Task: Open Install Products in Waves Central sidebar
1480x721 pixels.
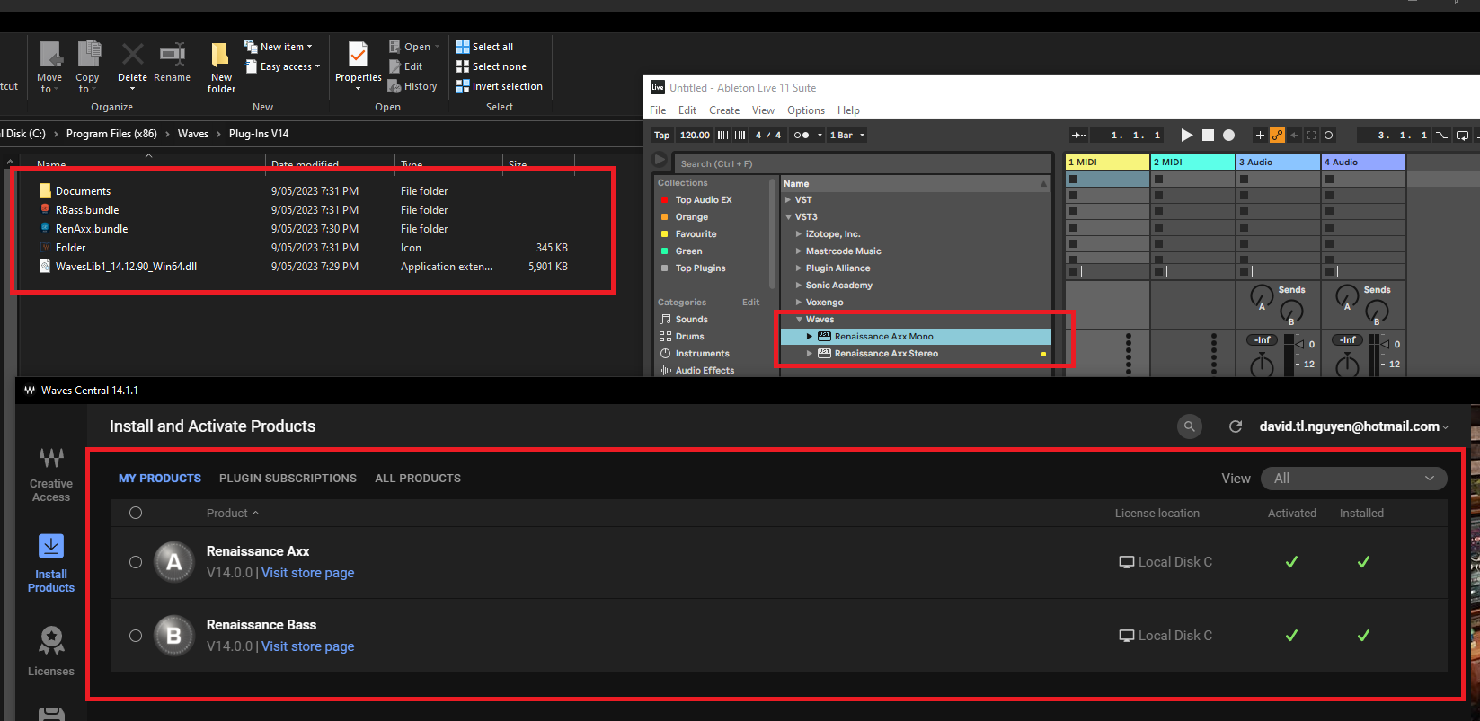Action: [51, 564]
